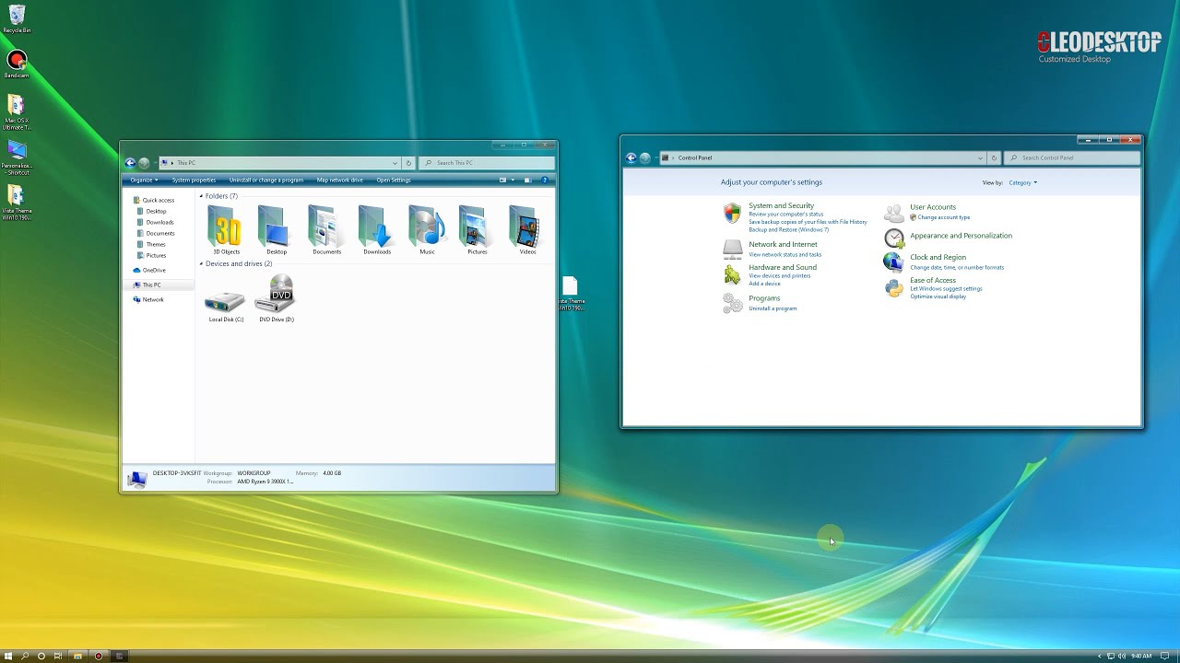
Task: Open Task View on the taskbar
Action: [58, 657]
